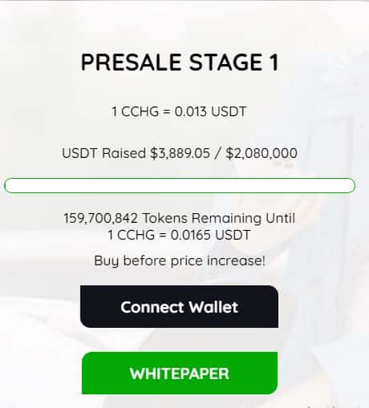Viewport: 369px width, 408px height.
Task: Click the $3,889.05 raised amount
Action: (180, 153)
